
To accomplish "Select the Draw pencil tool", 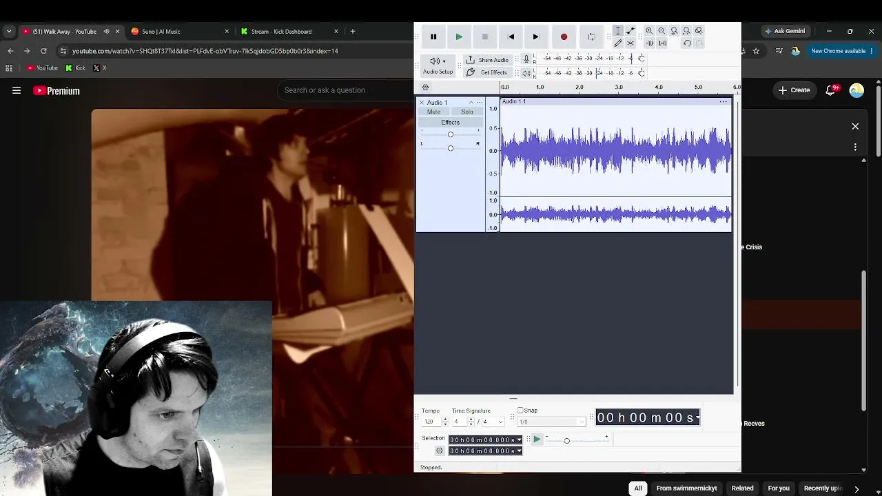I will point(618,43).
